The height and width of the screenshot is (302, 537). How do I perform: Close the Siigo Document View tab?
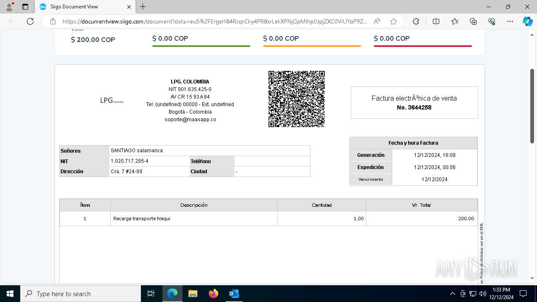pyautogui.click(x=129, y=7)
